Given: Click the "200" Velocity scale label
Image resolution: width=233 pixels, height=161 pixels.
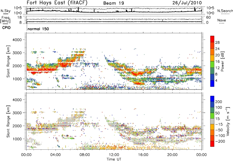Looking at the screenshot, I should tap(219, 102).
